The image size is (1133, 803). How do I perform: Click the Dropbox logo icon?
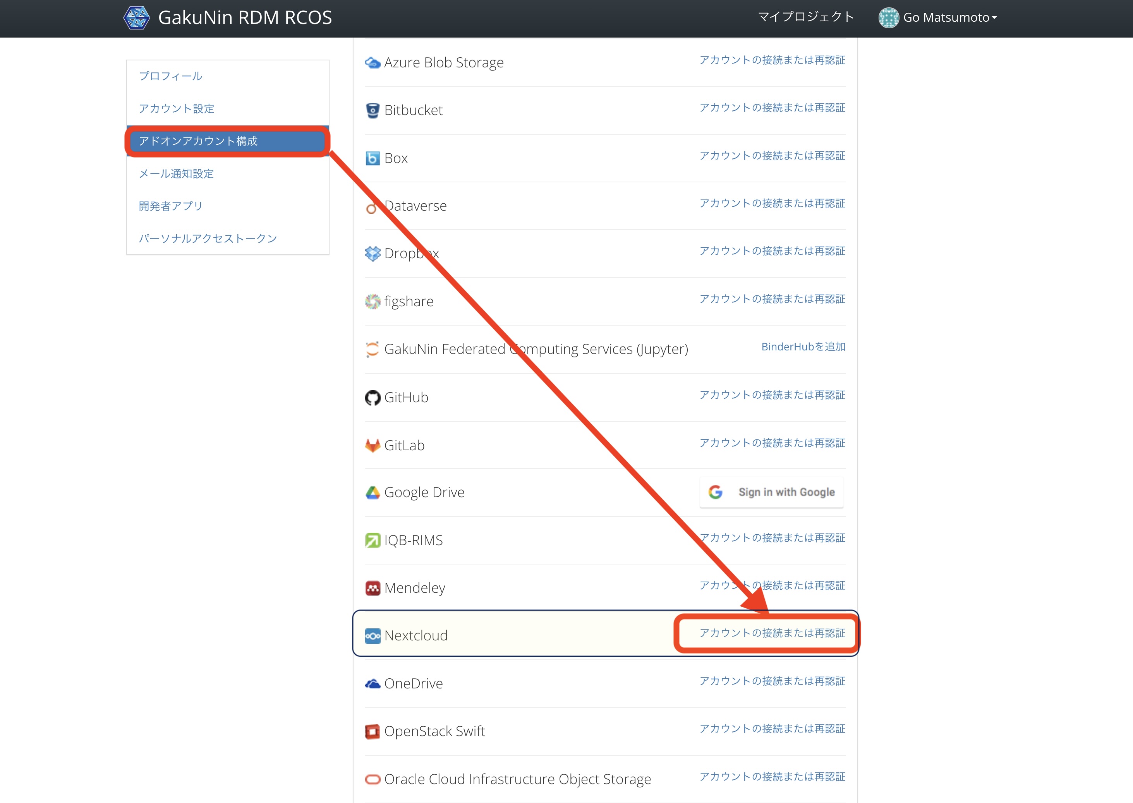(373, 254)
